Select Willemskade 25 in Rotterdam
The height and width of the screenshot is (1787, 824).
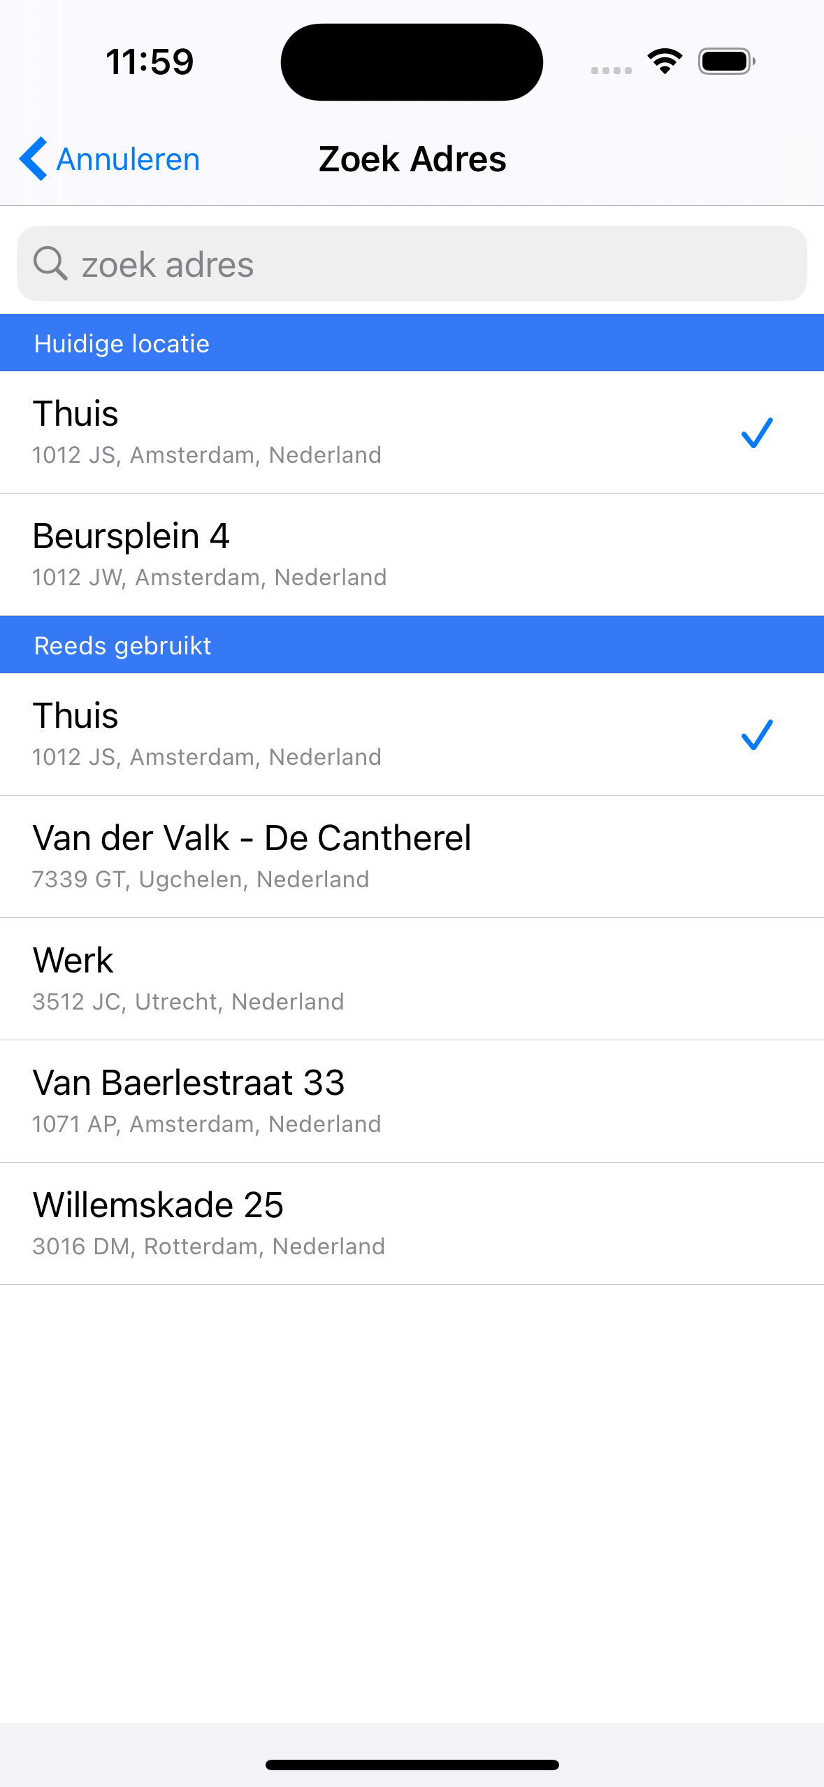tap(349, 1223)
